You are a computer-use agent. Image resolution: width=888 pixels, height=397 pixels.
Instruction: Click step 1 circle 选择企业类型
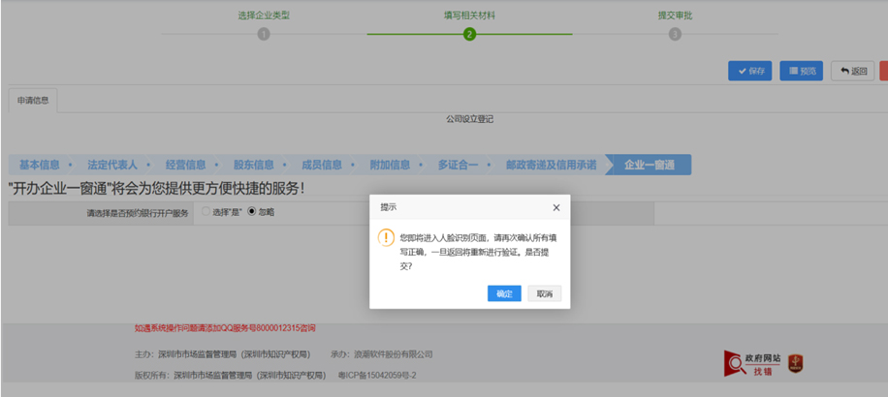pyautogui.click(x=264, y=34)
